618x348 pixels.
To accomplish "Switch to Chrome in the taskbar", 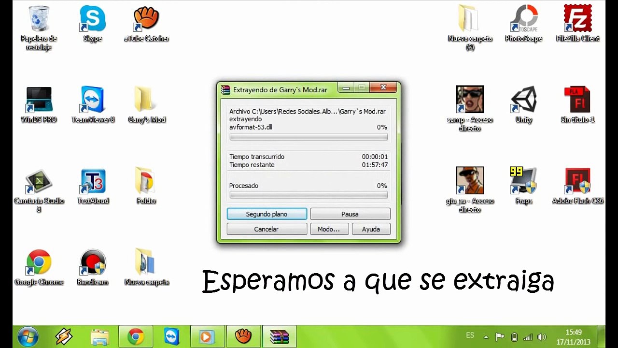I will tap(136, 336).
